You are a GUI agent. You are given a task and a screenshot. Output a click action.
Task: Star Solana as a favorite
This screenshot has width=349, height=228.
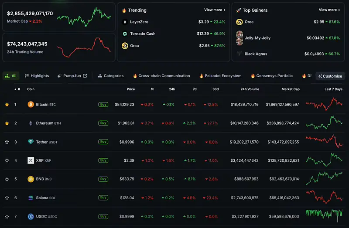[7, 198]
